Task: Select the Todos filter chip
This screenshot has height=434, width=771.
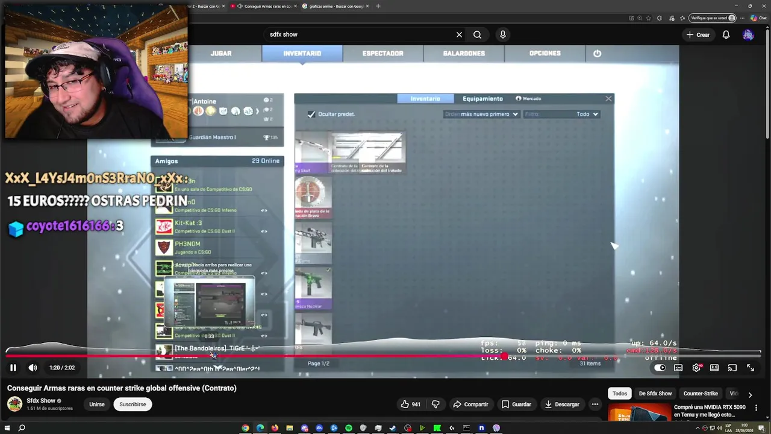Action: tap(620, 394)
